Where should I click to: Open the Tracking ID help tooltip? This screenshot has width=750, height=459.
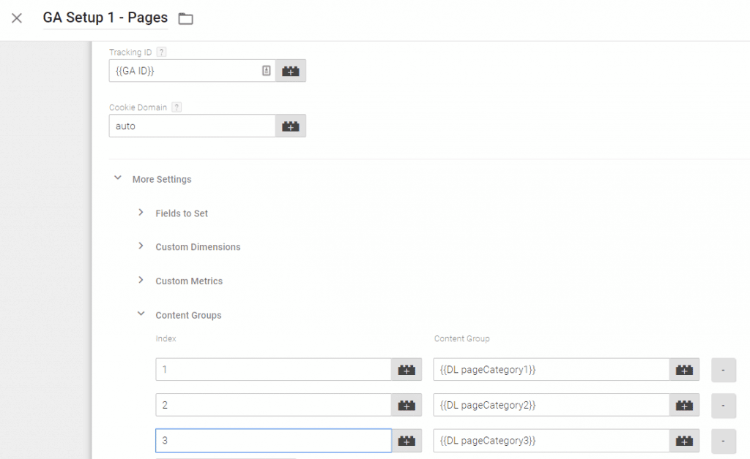[x=160, y=51]
